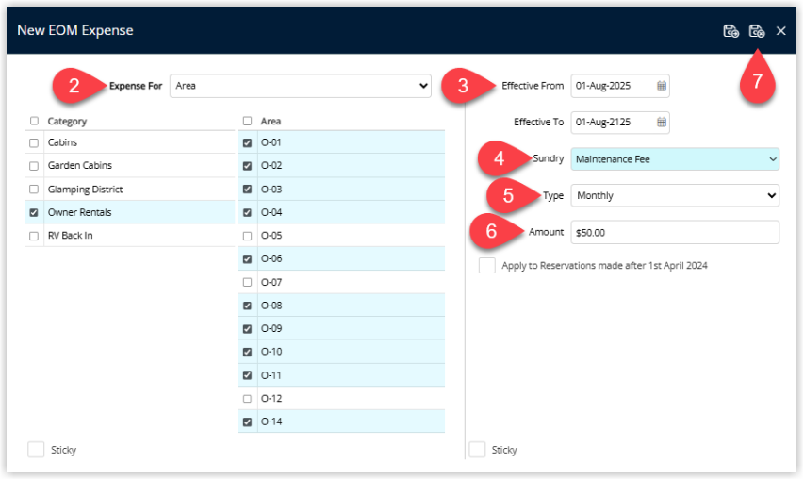Select the RV Back In row text
Image resolution: width=804 pixels, height=480 pixels.
[x=71, y=236]
